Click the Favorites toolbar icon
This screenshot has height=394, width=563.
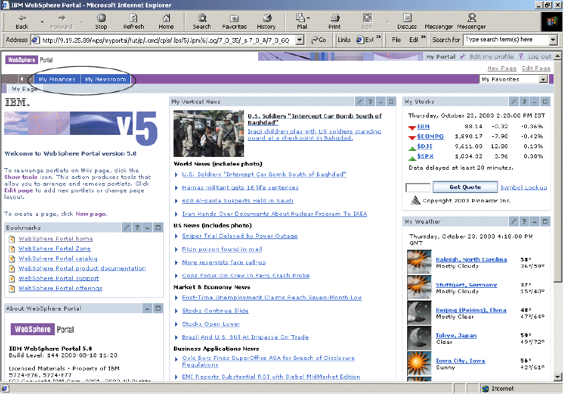coord(234,21)
